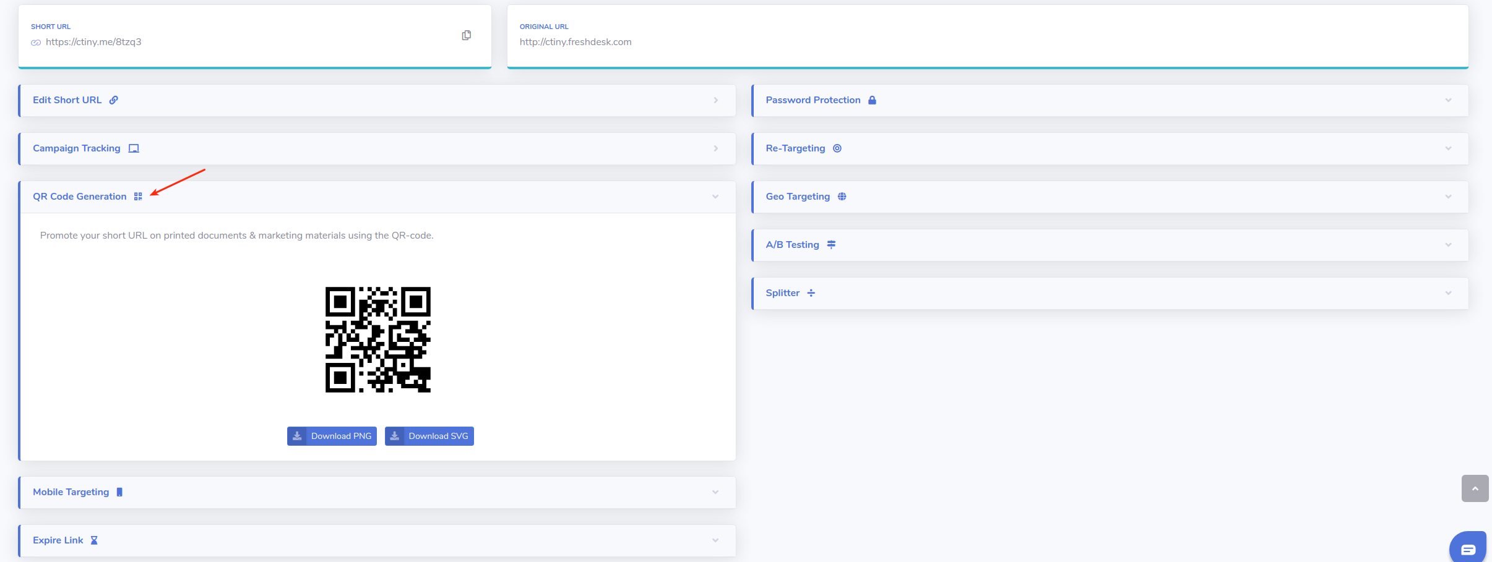The height and width of the screenshot is (562, 1492).
Task: Open the chat support bubble
Action: pyautogui.click(x=1468, y=548)
